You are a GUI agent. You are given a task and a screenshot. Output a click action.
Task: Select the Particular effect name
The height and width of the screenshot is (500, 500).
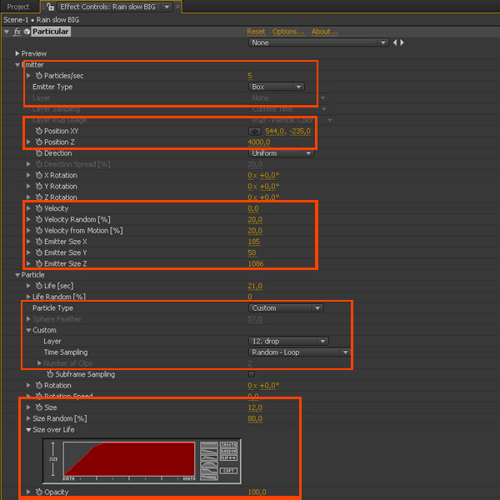[51, 32]
